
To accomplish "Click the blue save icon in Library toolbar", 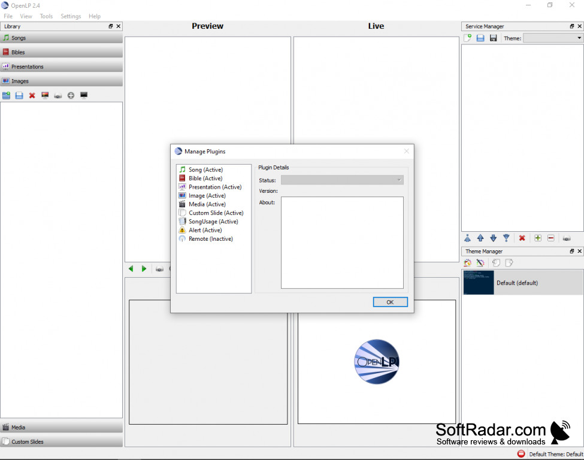I will (x=19, y=95).
